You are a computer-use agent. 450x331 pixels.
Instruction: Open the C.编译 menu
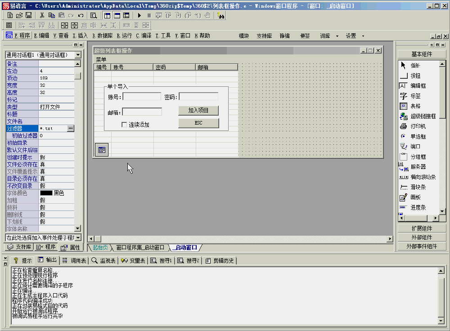coord(144,36)
